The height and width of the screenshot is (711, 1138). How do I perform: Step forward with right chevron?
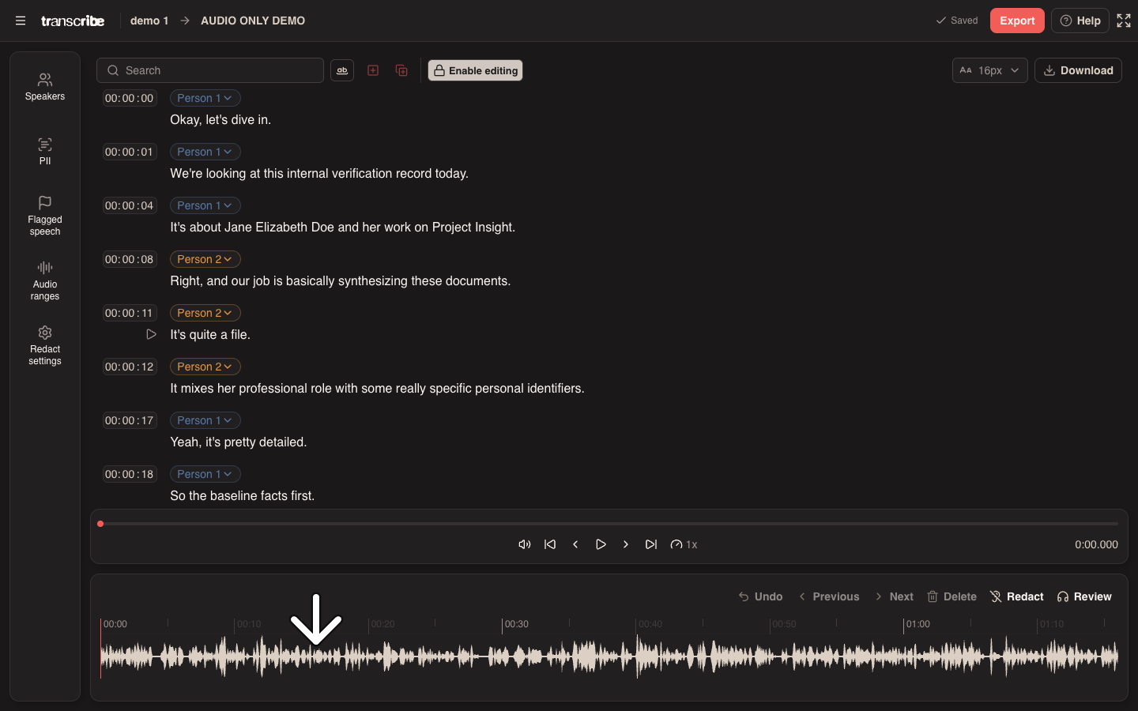(626, 544)
